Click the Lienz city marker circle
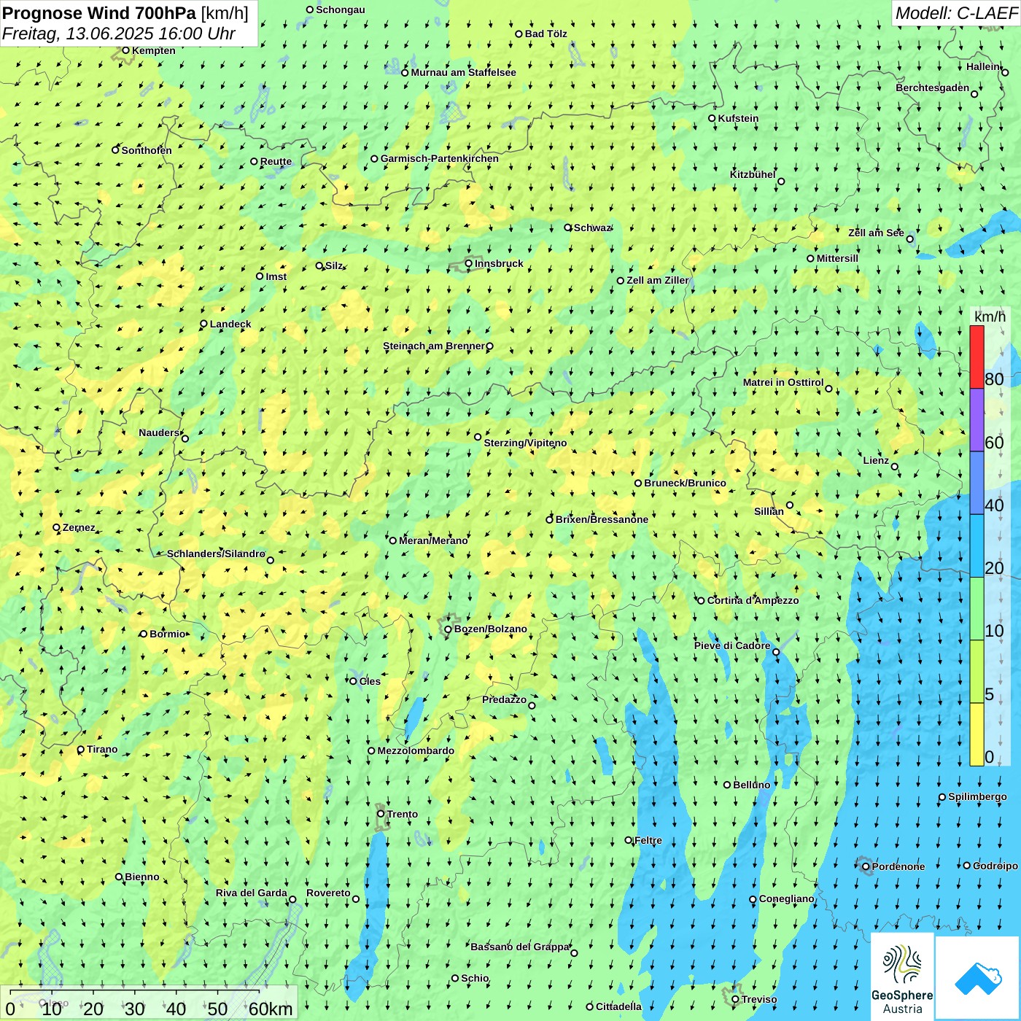1021x1021 pixels. pyautogui.click(x=895, y=467)
